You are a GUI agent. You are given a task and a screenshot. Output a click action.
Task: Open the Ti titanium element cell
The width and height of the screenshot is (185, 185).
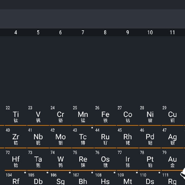(x=16, y=115)
